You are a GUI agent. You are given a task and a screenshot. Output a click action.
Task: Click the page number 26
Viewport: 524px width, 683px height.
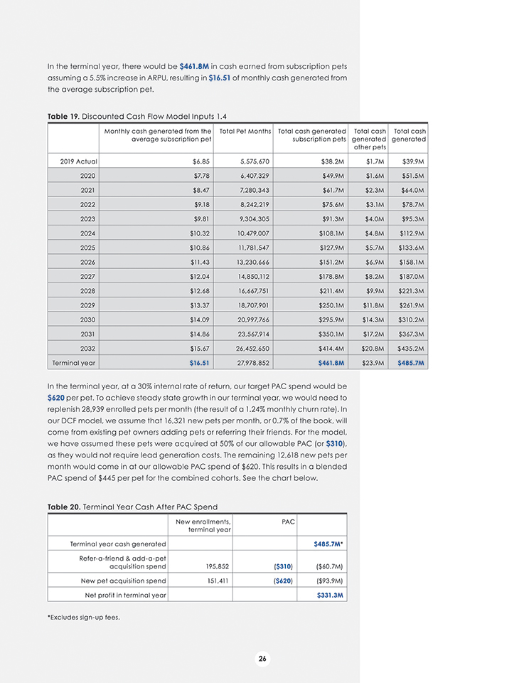[262, 659]
